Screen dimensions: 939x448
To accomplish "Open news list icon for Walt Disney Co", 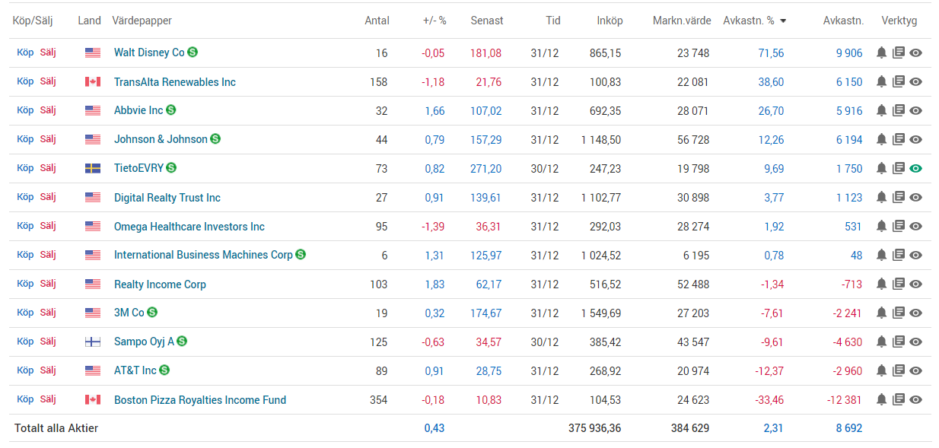I will (x=899, y=52).
